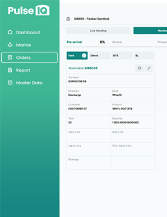
Task: Open comments for nomination MR0038
Action: tap(139, 68)
